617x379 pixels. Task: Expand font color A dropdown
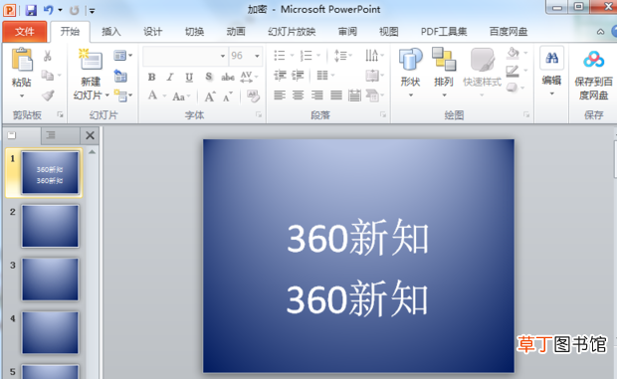(x=164, y=95)
